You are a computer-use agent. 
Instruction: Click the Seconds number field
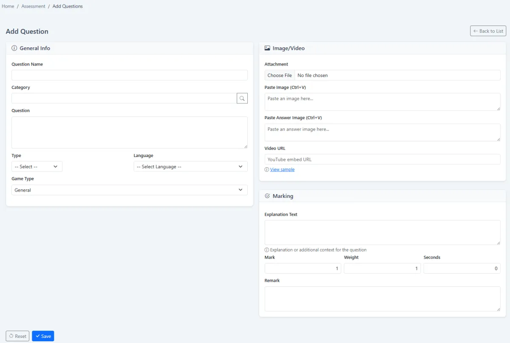click(462, 269)
